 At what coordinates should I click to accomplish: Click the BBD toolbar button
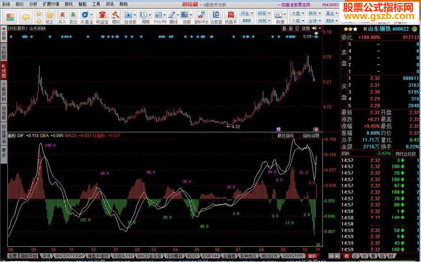tap(247, 21)
